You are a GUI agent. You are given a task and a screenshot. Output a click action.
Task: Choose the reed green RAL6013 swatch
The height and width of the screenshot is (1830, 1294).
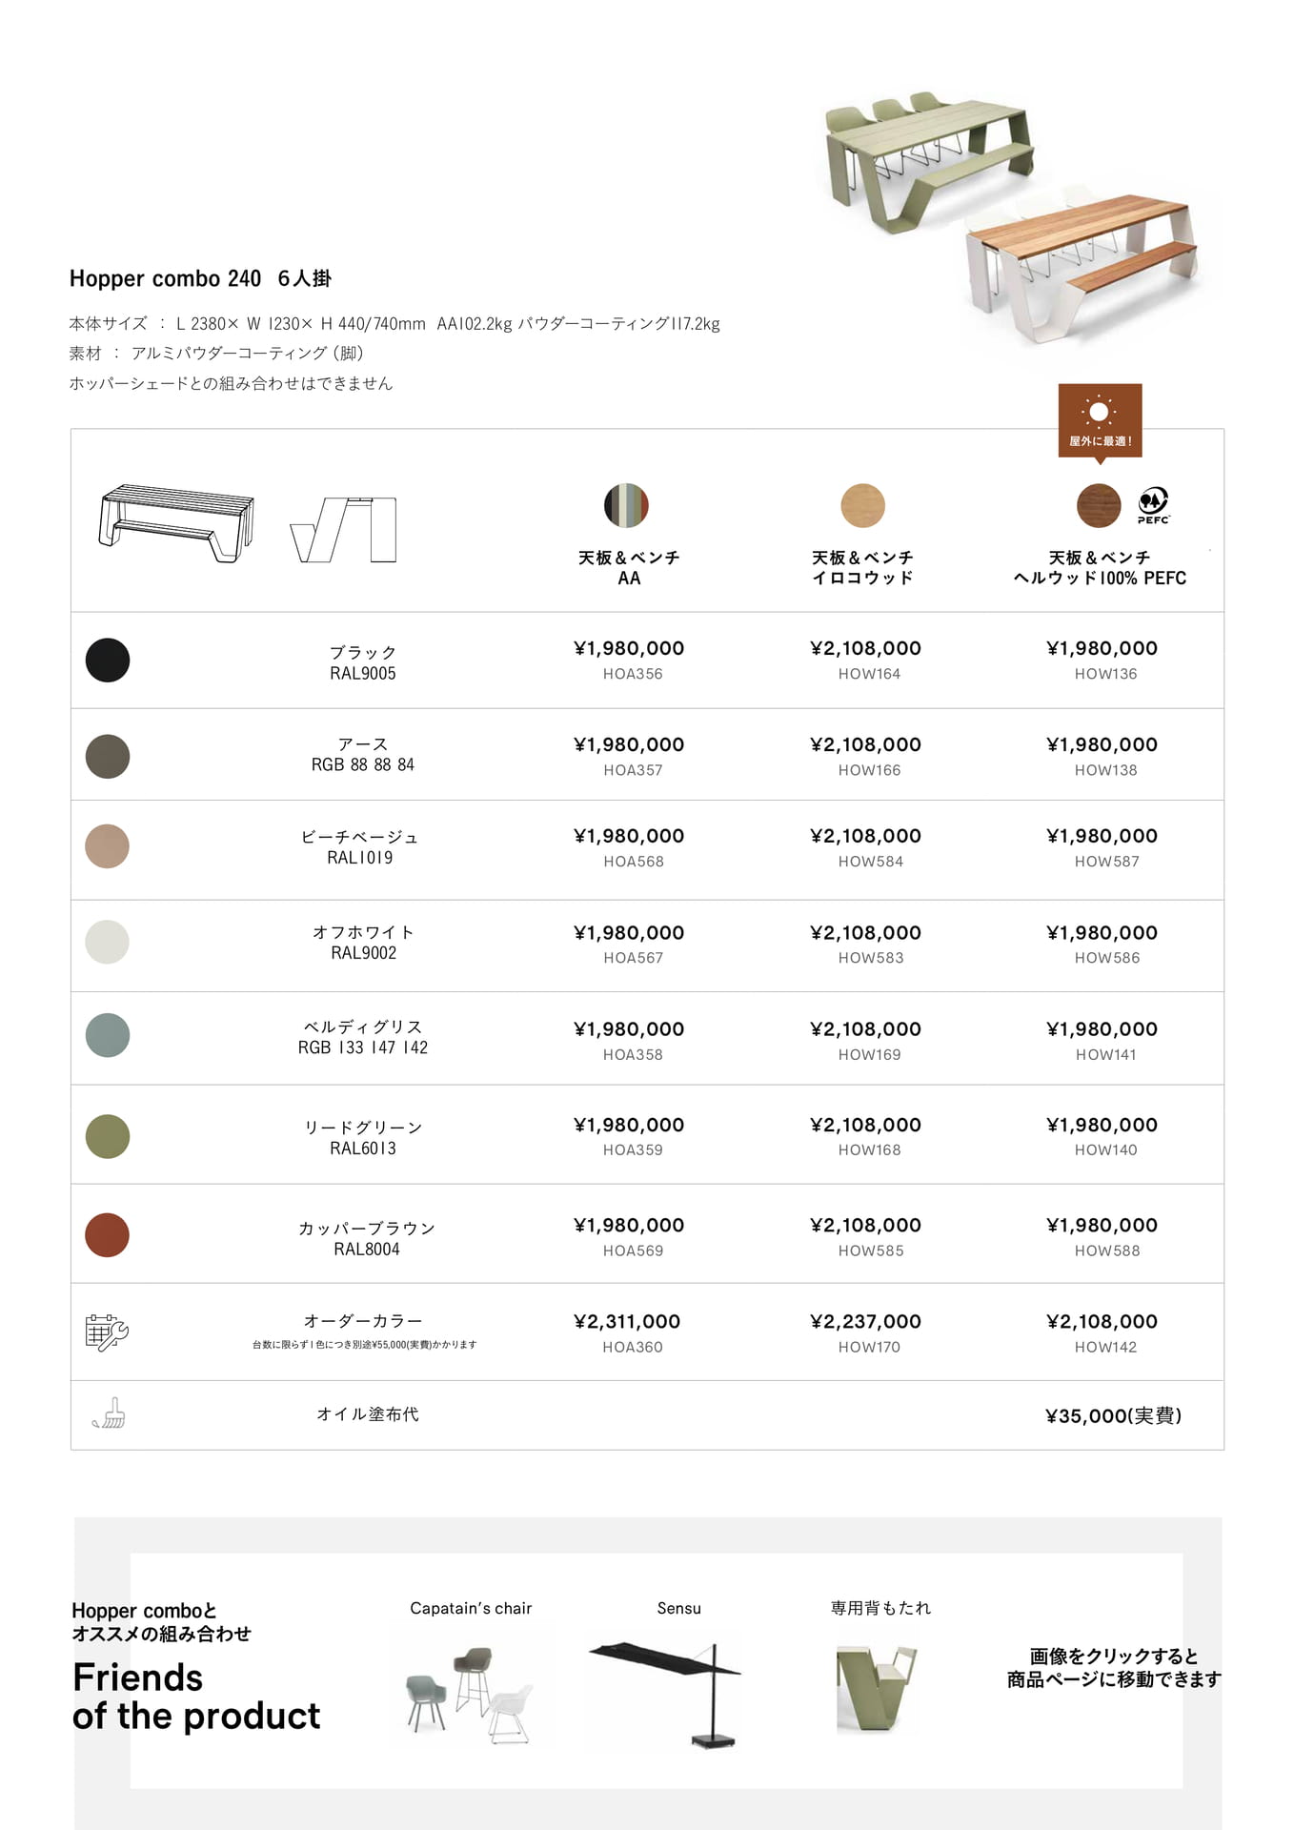108,1136
